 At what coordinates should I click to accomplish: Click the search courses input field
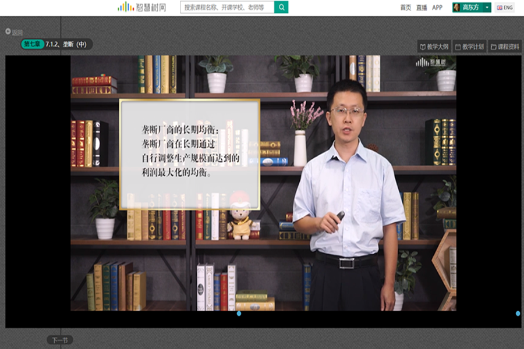(227, 7)
